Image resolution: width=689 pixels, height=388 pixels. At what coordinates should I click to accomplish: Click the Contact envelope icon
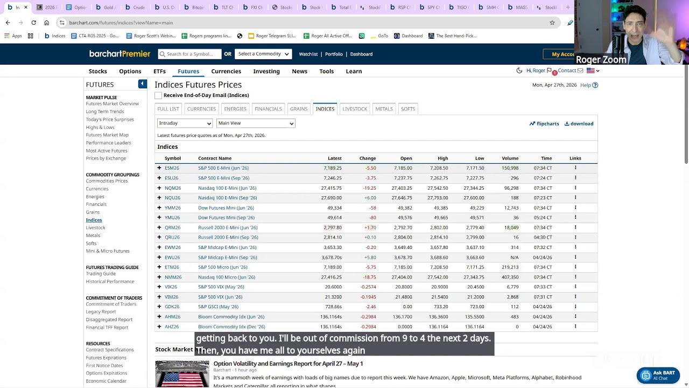tap(580, 71)
